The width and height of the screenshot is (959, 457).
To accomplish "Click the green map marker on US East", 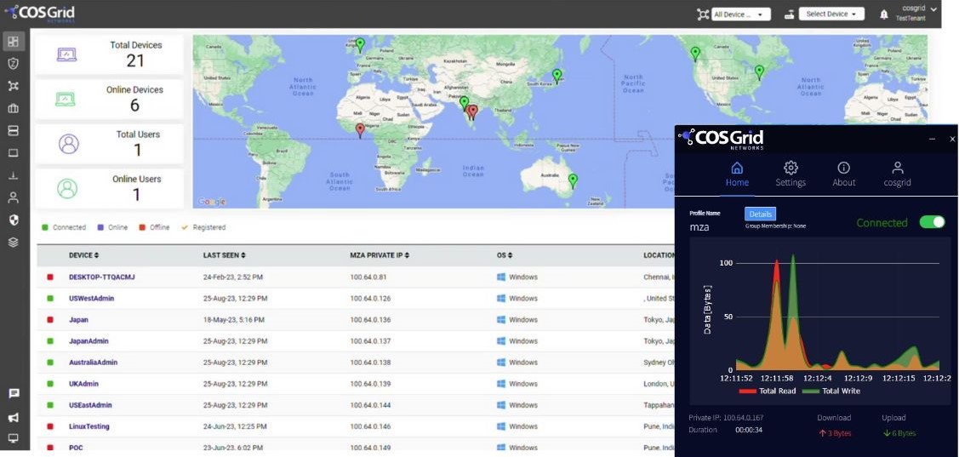I will click(759, 72).
